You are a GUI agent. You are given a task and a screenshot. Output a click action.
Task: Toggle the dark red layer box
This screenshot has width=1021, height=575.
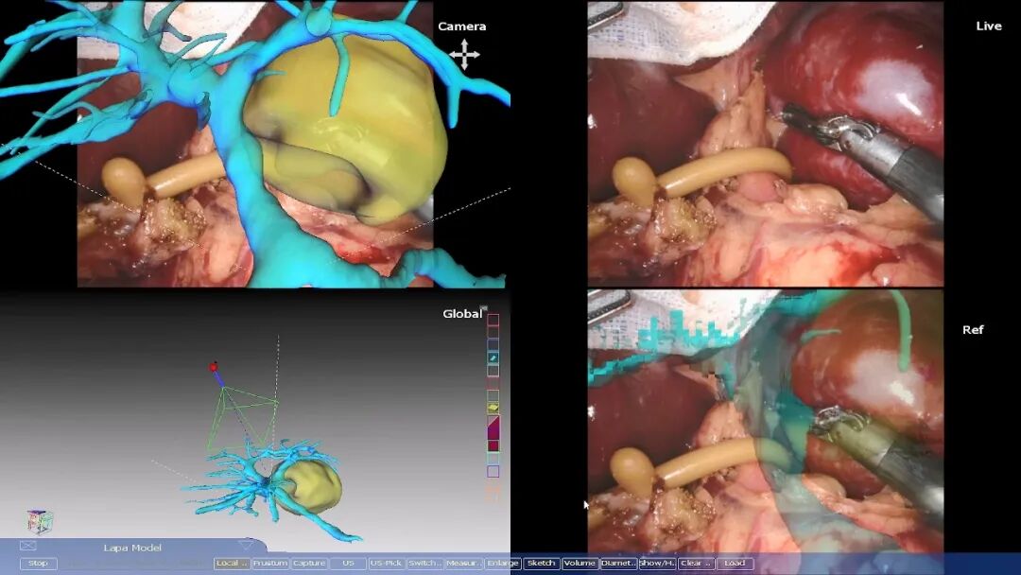(x=493, y=445)
